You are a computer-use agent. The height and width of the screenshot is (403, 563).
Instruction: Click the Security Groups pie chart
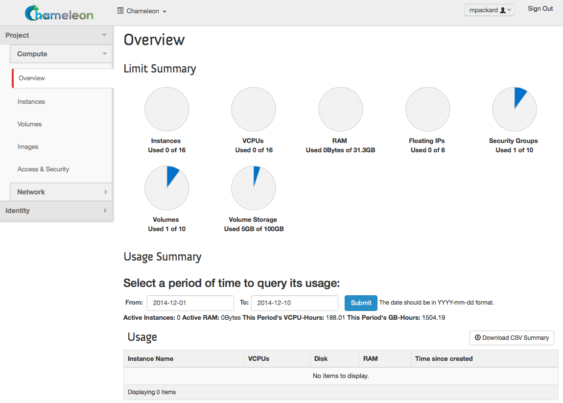click(514, 109)
